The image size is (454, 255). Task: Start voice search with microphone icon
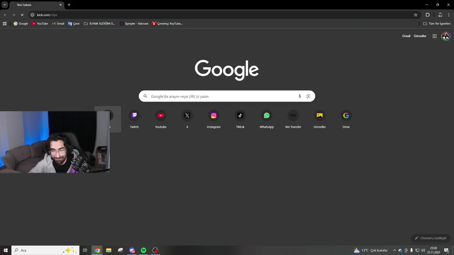pyautogui.click(x=300, y=96)
